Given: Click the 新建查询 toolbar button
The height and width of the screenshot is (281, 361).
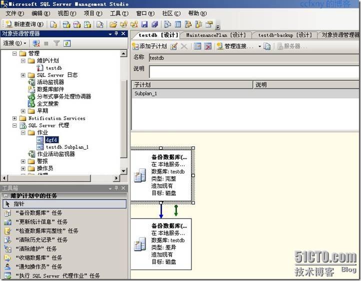Looking at the screenshot, I should [x=24, y=24].
